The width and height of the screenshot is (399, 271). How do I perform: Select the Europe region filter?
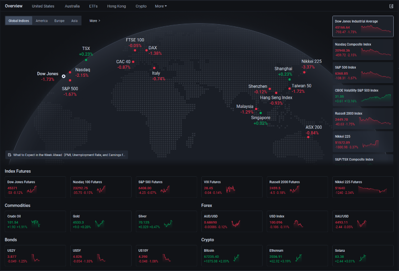[x=59, y=21]
